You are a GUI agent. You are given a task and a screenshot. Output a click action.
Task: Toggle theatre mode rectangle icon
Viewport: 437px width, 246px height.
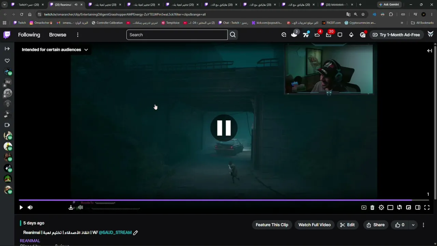[x=390, y=207]
